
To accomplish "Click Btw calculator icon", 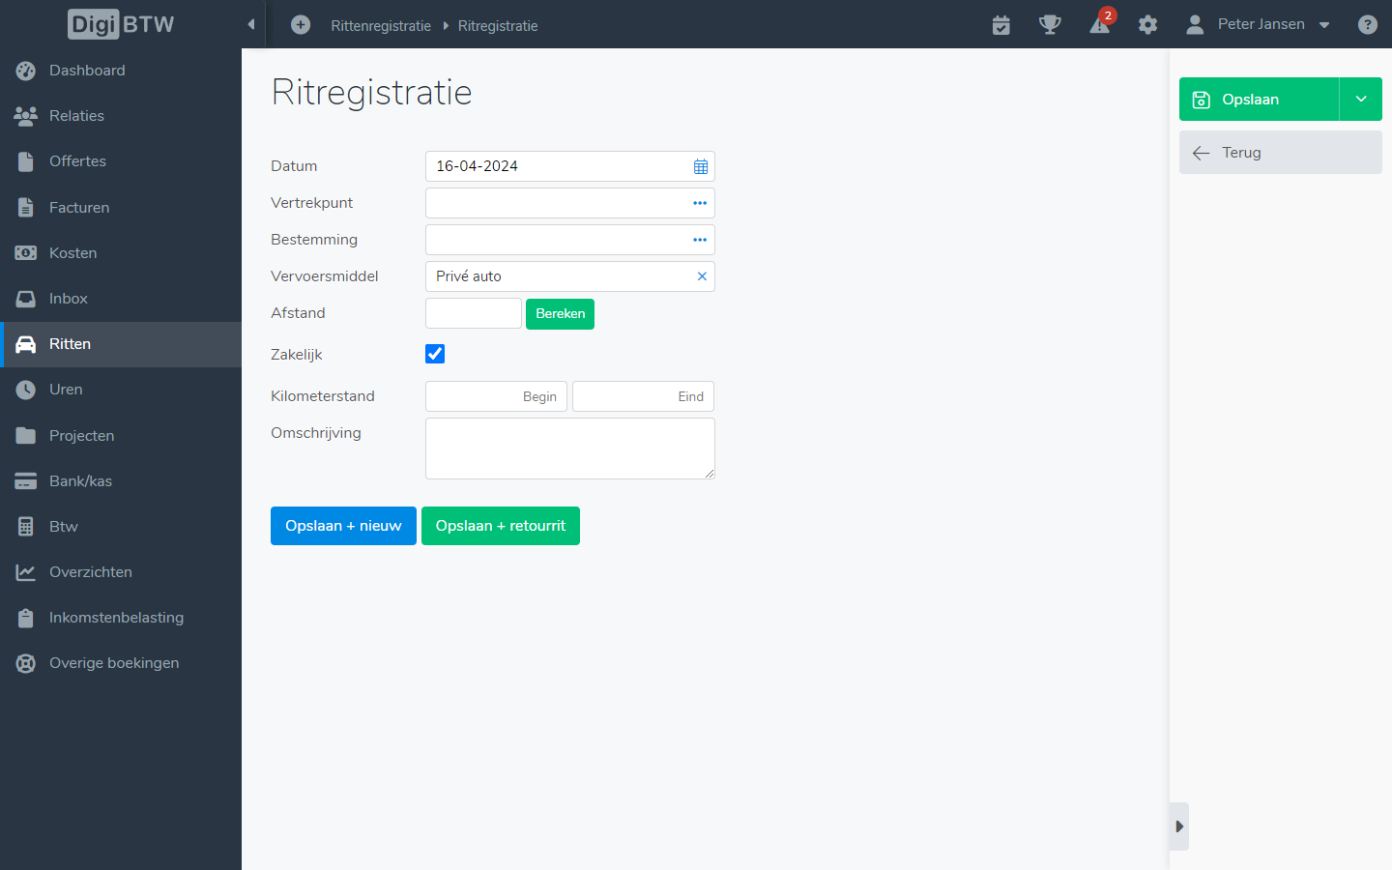I will click(x=26, y=527).
